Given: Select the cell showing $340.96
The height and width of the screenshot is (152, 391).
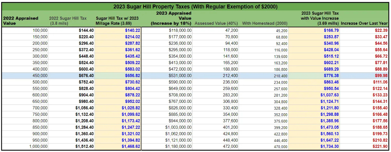Looking at the screenshot, I should 314,43.
